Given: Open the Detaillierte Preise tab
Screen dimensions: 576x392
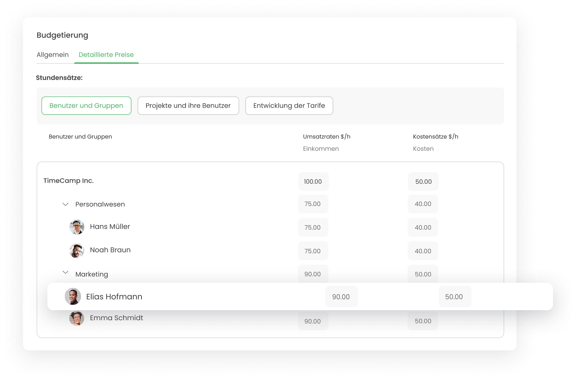Looking at the screenshot, I should coord(106,55).
